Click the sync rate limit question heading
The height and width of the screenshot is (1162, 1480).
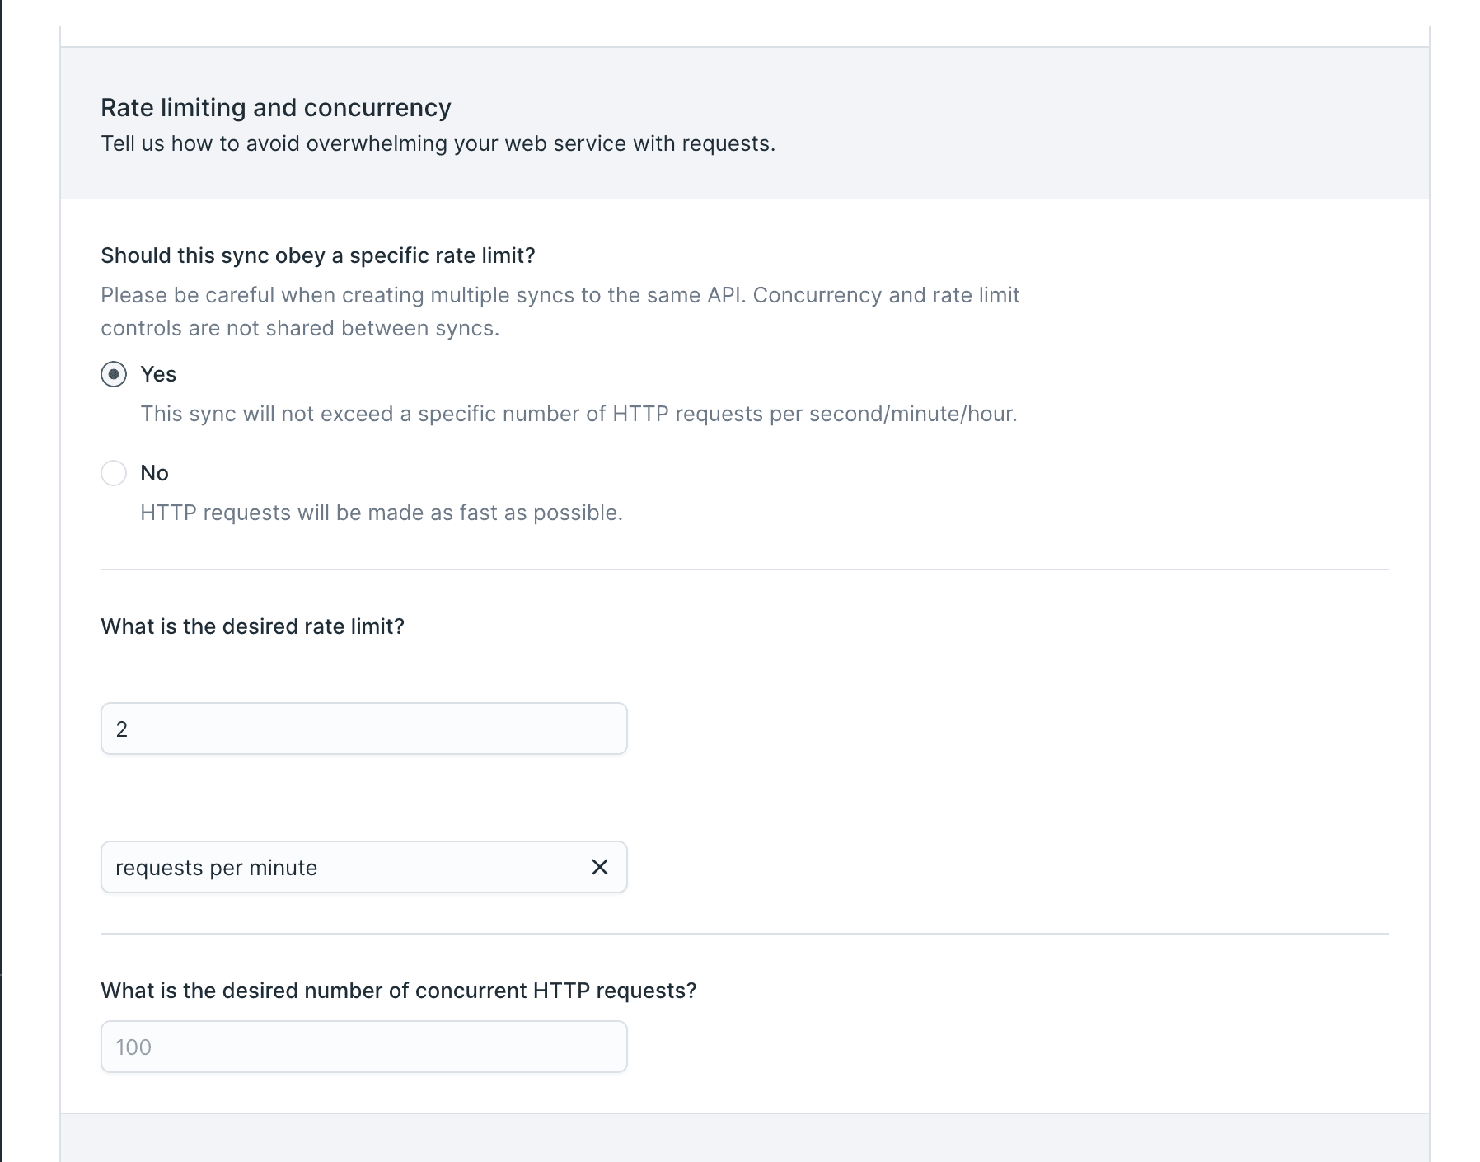317,255
